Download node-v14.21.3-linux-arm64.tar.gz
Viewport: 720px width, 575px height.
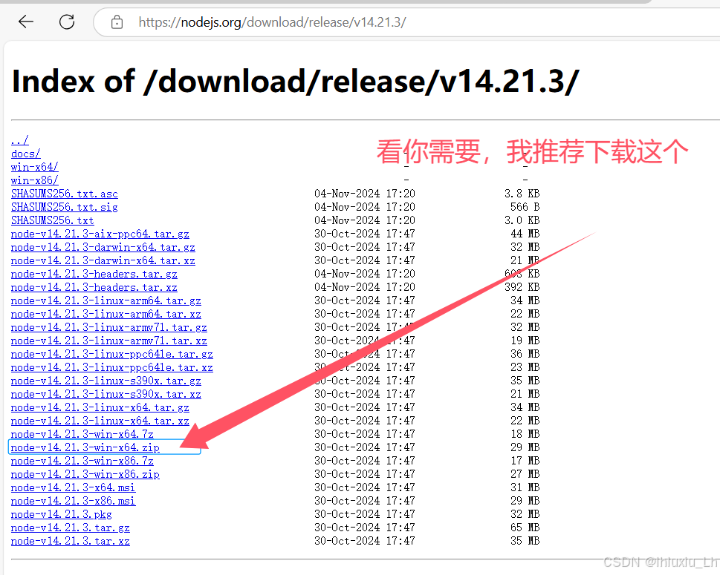(106, 300)
